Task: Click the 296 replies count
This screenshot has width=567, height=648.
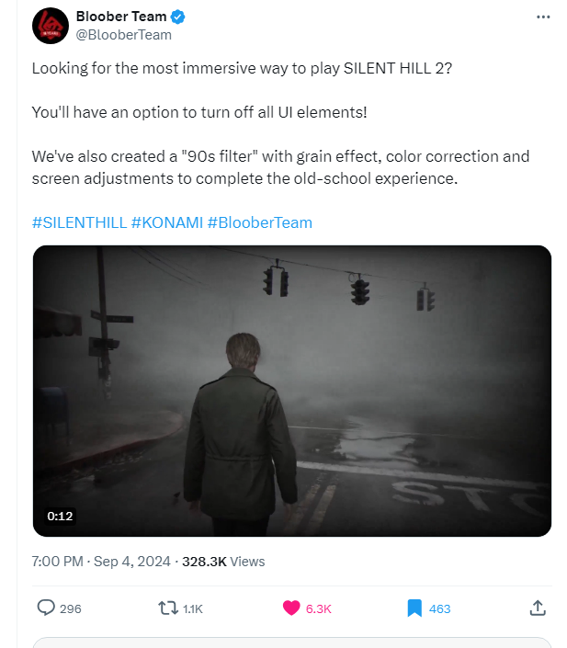Action: (70, 608)
